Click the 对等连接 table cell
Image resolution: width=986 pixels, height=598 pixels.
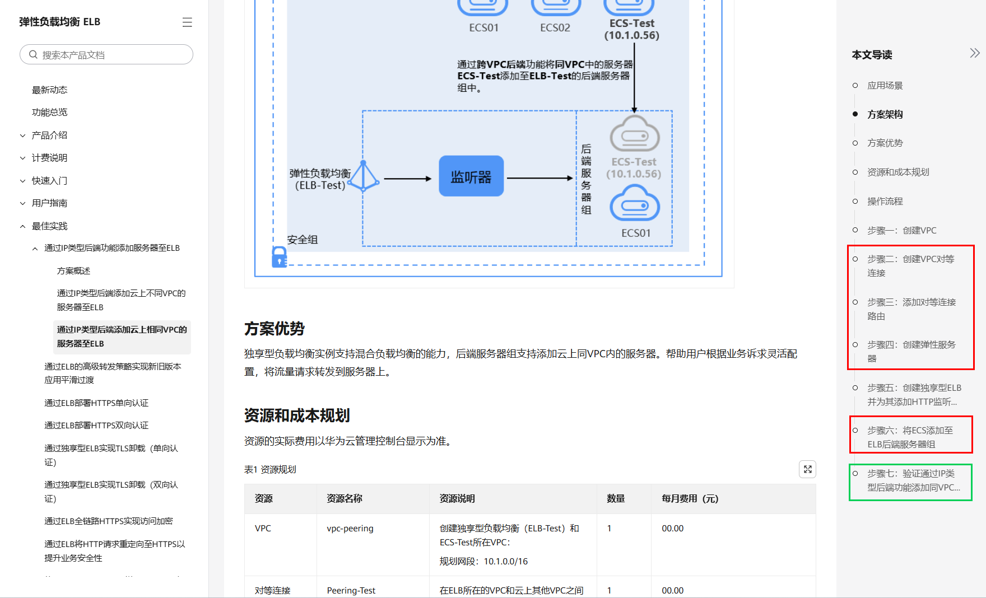pos(272,590)
